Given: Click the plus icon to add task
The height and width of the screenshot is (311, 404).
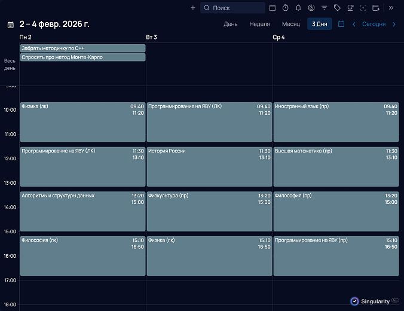Looking at the screenshot, I should [x=192, y=8].
